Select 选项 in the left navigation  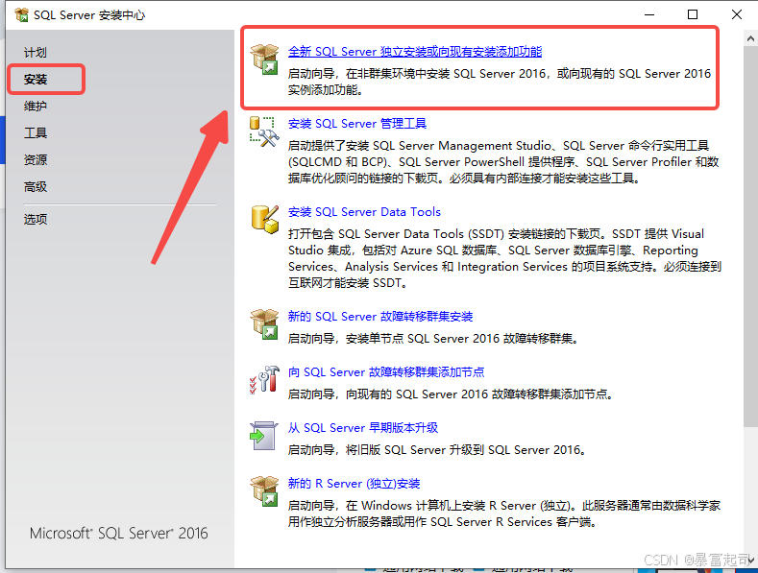(x=36, y=220)
